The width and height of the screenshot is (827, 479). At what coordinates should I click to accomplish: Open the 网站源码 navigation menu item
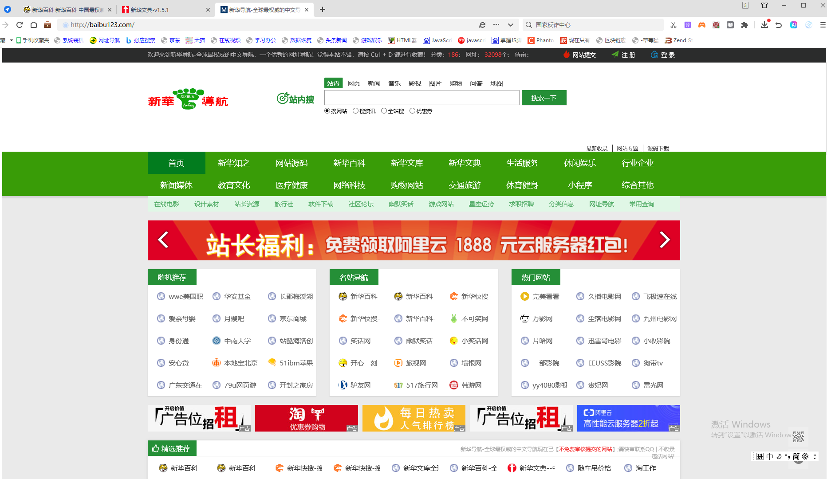[291, 163]
